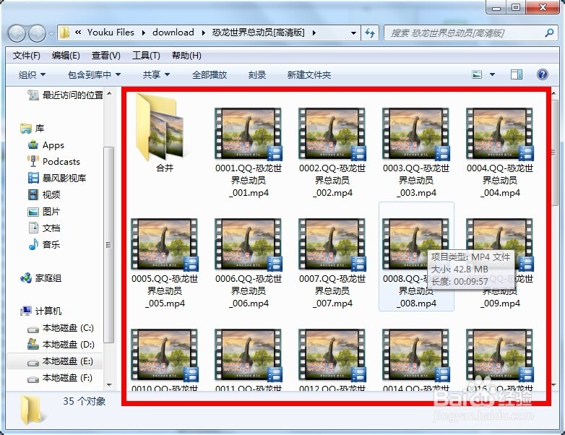Select video file 0005.QQ-恐龙世界总动员_005.mp4
The image size is (565, 435).
(164, 262)
